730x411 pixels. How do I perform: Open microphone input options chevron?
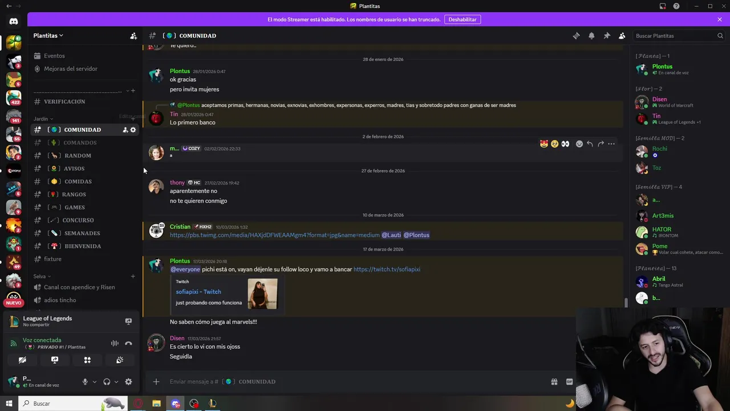(95, 382)
